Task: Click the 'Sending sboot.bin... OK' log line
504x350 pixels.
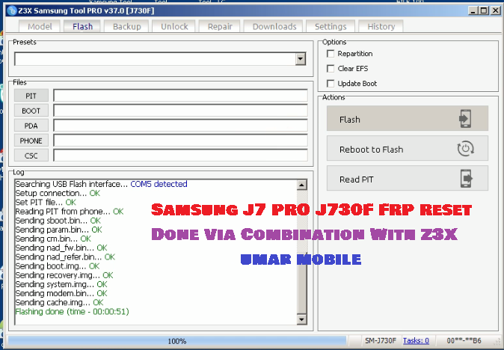Action: tap(58, 221)
